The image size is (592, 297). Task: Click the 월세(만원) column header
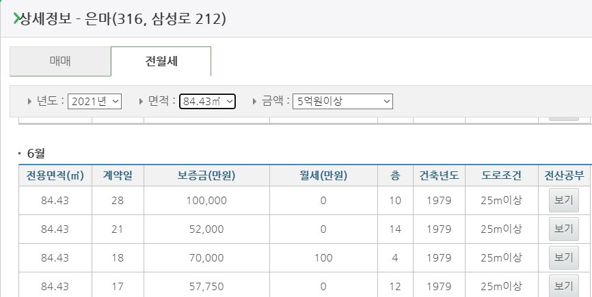[x=323, y=175]
